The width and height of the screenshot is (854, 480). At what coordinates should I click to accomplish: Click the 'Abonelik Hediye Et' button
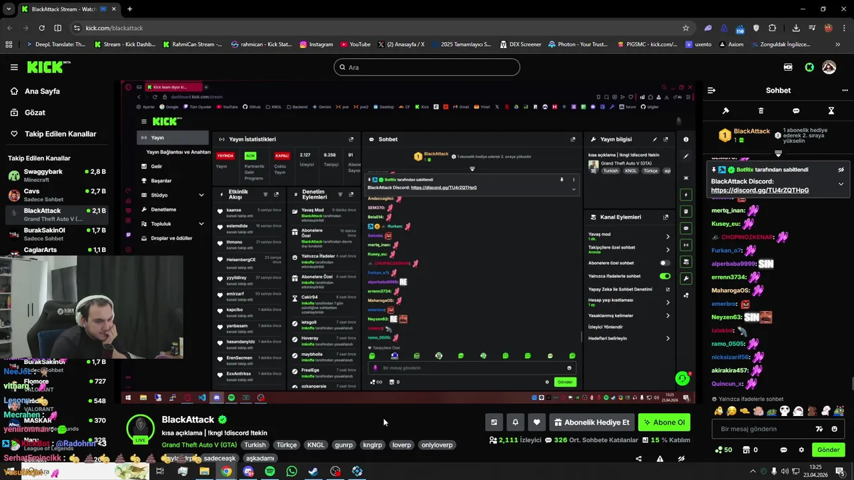pyautogui.click(x=592, y=422)
